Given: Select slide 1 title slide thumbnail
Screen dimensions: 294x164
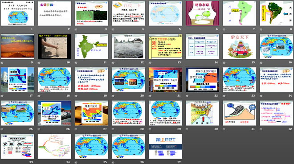Looking at the screenshot, I should tap(17, 13).
